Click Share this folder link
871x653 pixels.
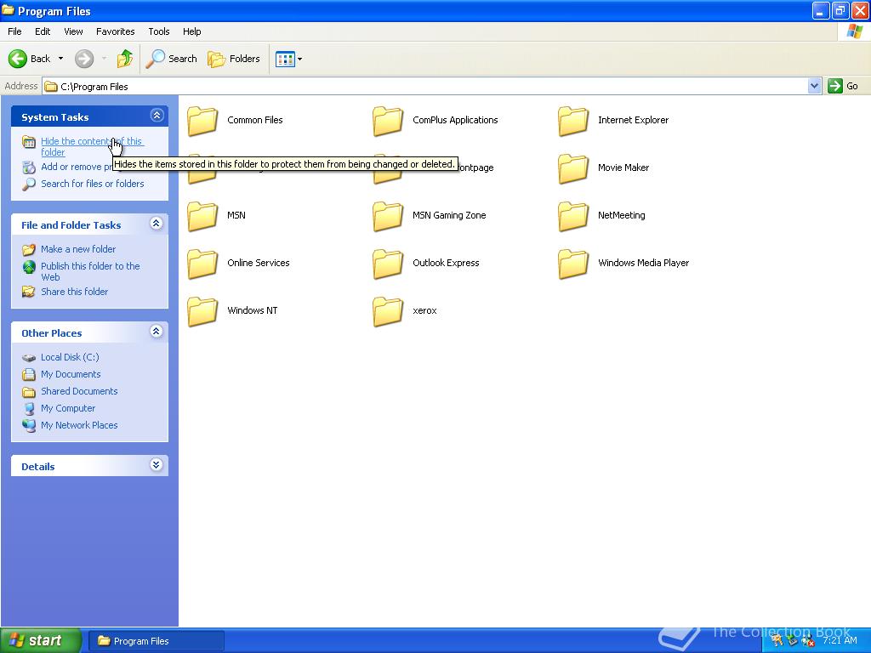coord(75,292)
